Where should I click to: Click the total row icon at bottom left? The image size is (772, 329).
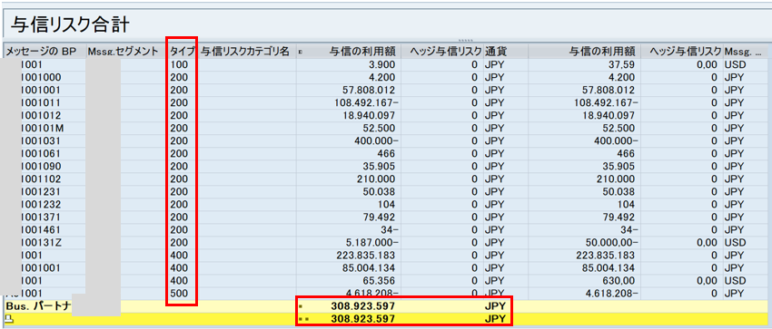pyautogui.click(x=8, y=319)
